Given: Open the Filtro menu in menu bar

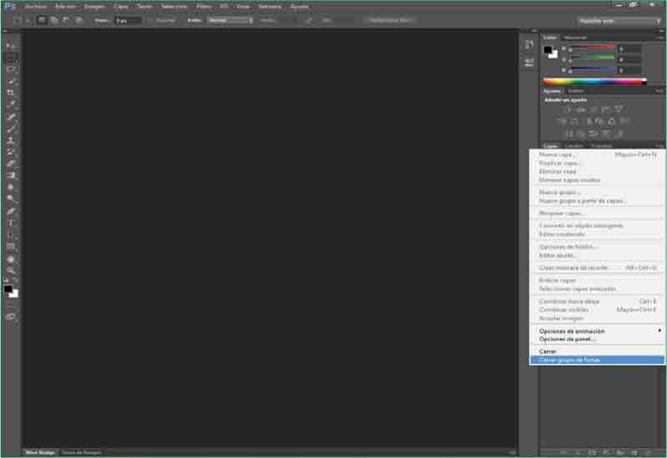Looking at the screenshot, I should pyautogui.click(x=203, y=6).
